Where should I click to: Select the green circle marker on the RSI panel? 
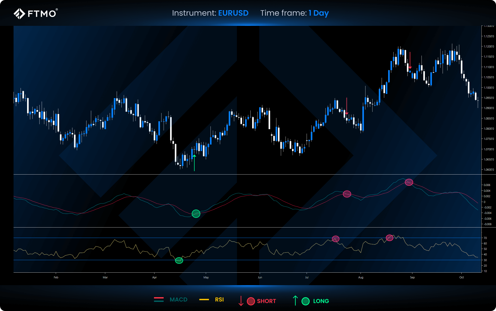tap(179, 260)
